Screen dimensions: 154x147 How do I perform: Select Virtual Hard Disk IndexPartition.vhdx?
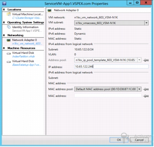click(x=23, y=54)
